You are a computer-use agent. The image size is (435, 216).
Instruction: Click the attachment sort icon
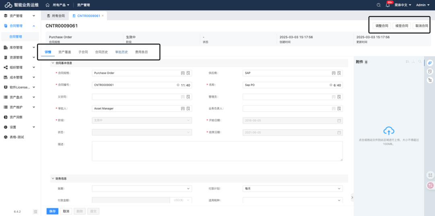(x=408, y=62)
